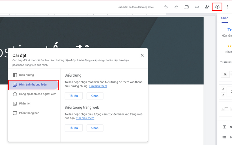
Task: Click the collapsible group icon in sidebar
Action: 224,127
